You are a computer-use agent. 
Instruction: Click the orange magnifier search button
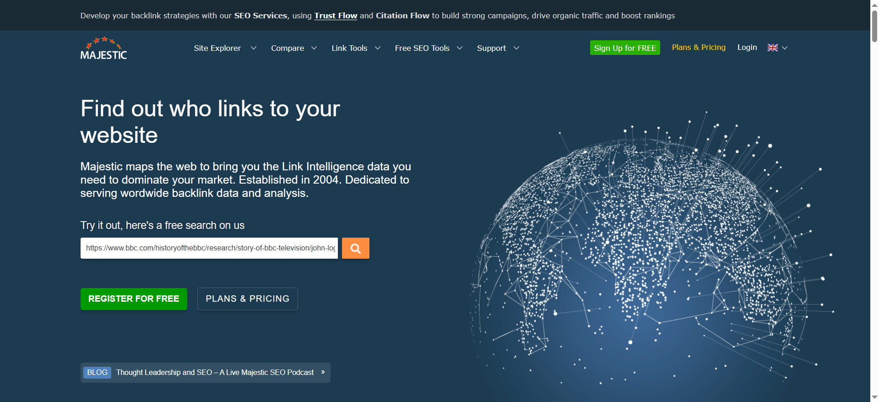coord(356,248)
